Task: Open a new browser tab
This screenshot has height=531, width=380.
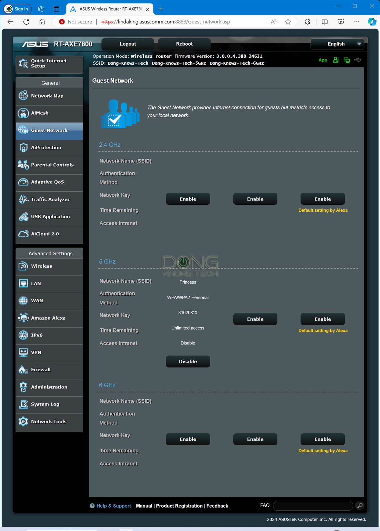Action: click(x=161, y=9)
